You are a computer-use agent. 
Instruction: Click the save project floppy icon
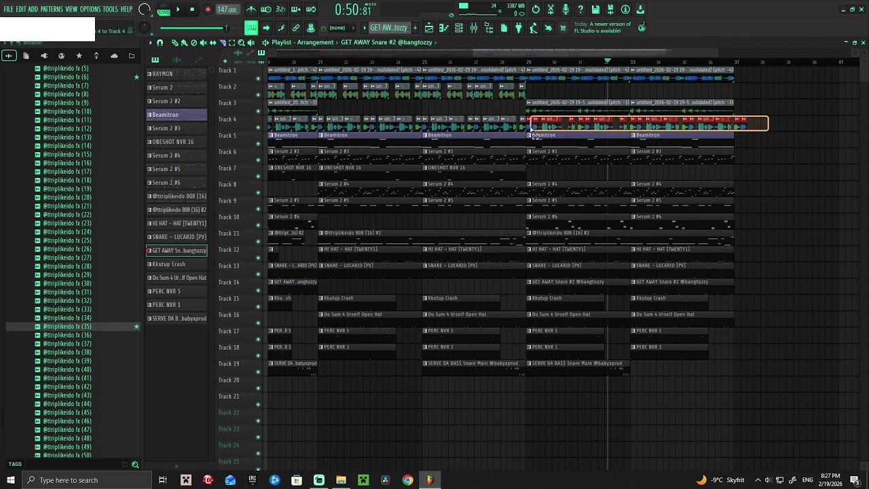(595, 10)
